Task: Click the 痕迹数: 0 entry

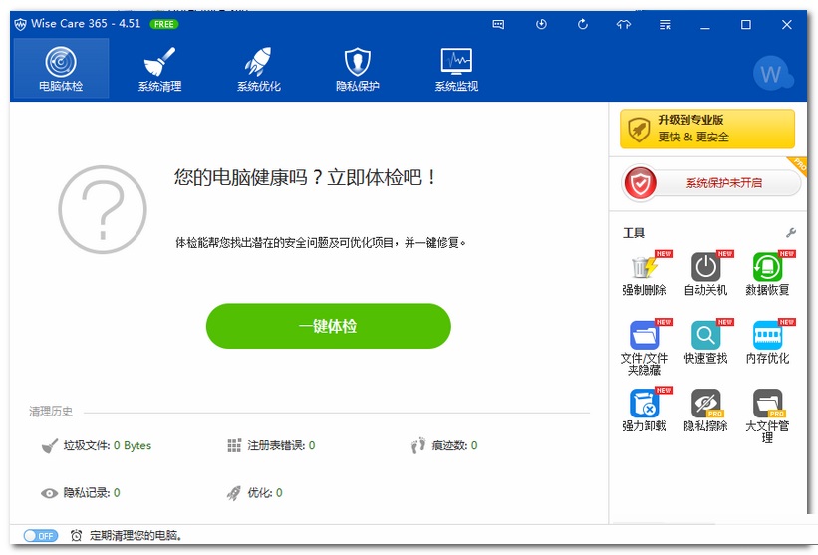Action: pos(444,445)
